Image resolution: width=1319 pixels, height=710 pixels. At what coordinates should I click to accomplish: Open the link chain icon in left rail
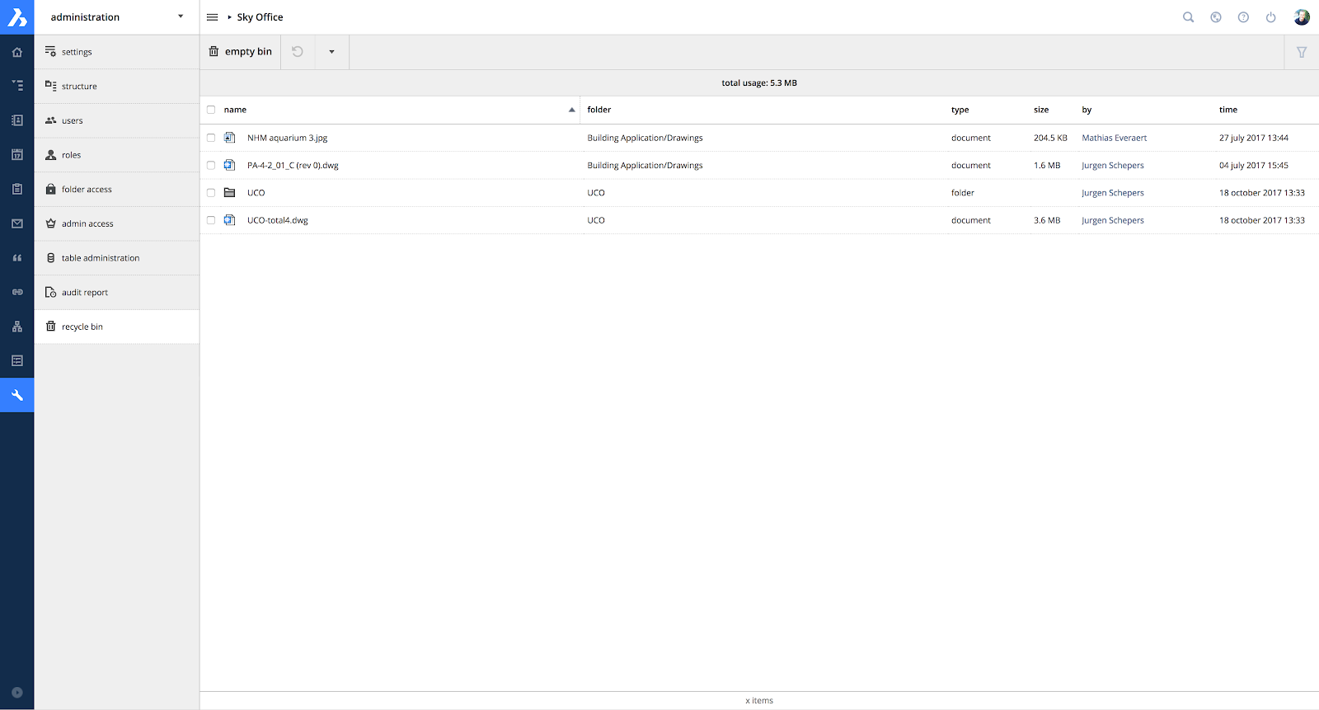coord(16,292)
